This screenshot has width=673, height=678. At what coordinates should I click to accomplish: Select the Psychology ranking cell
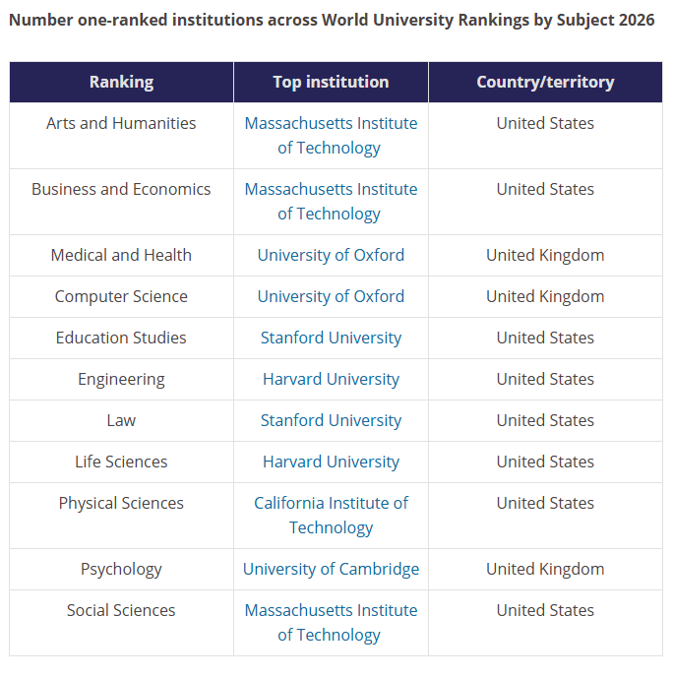coord(121,569)
